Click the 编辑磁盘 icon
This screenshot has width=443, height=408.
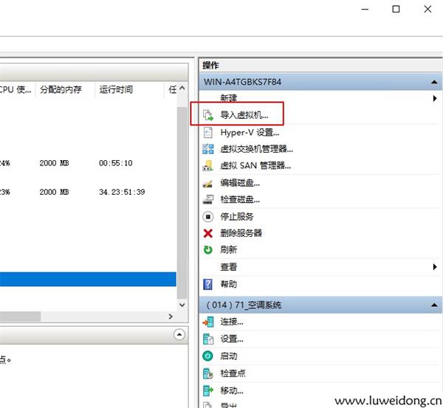click(208, 183)
